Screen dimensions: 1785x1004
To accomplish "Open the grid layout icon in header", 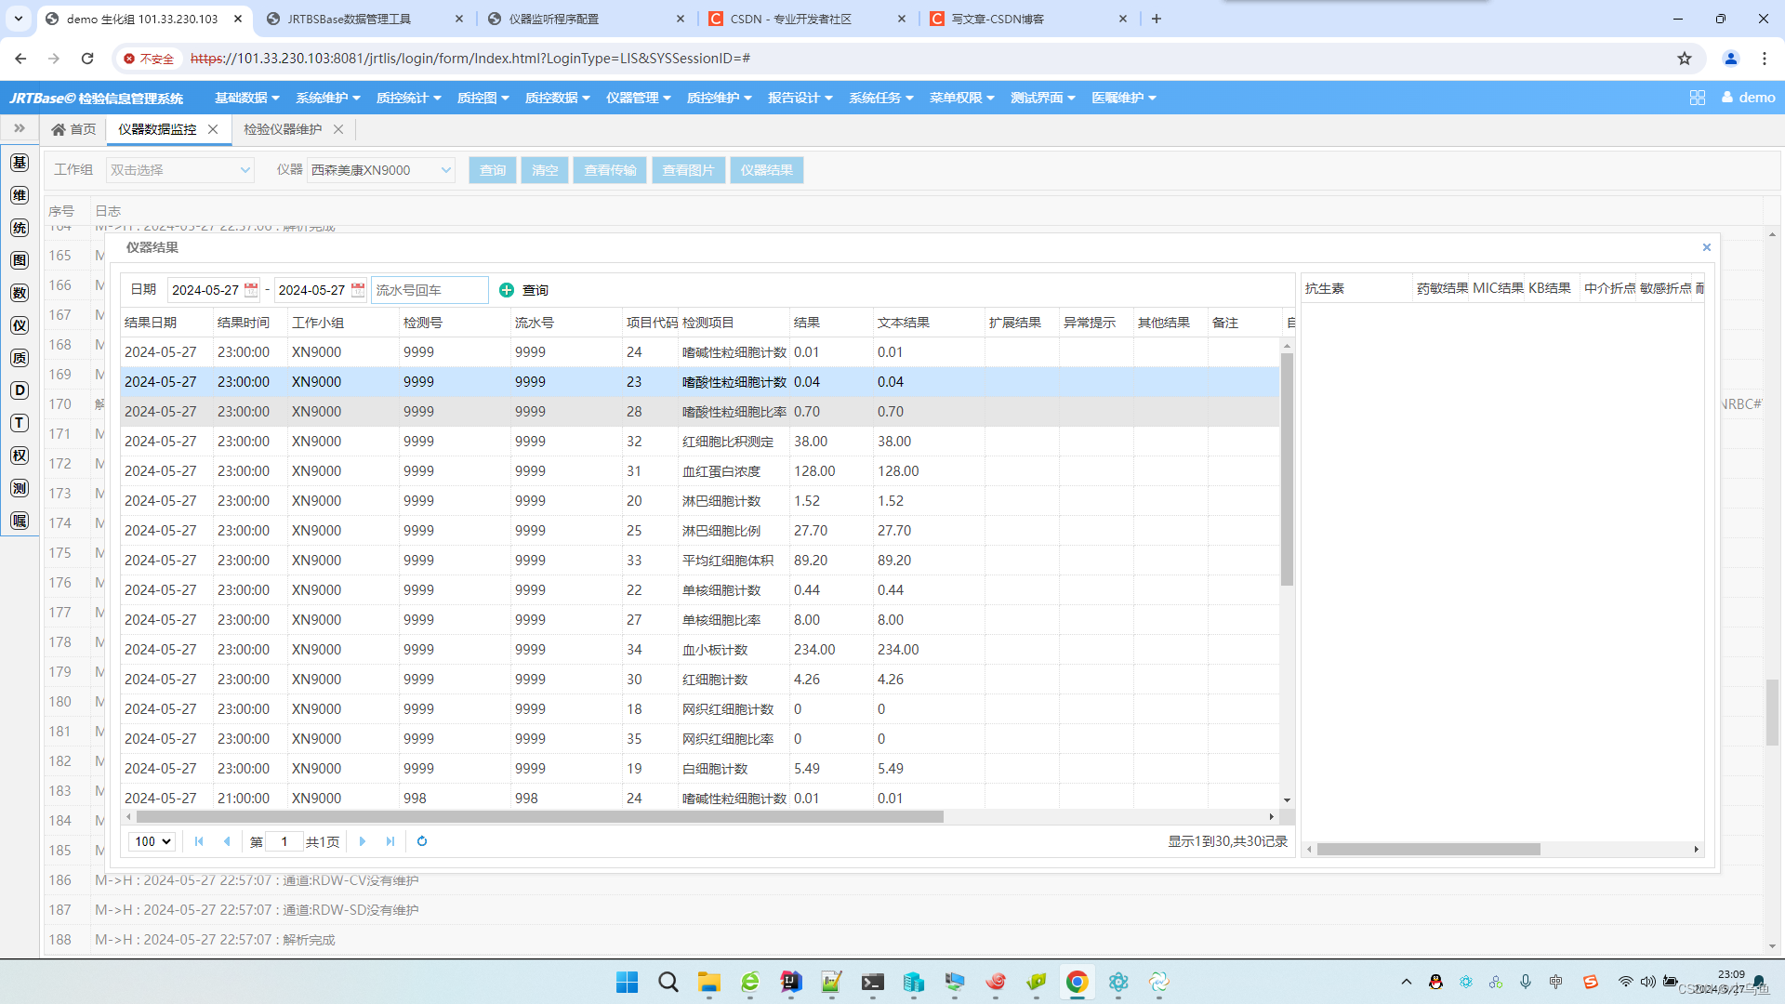I will point(1698,98).
